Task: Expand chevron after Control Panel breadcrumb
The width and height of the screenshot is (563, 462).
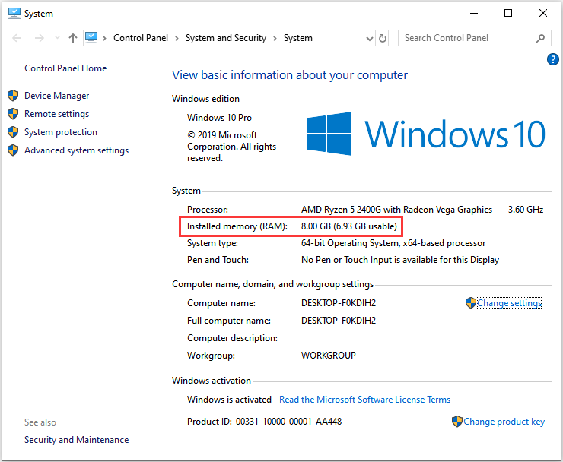Action: (x=177, y=39)
